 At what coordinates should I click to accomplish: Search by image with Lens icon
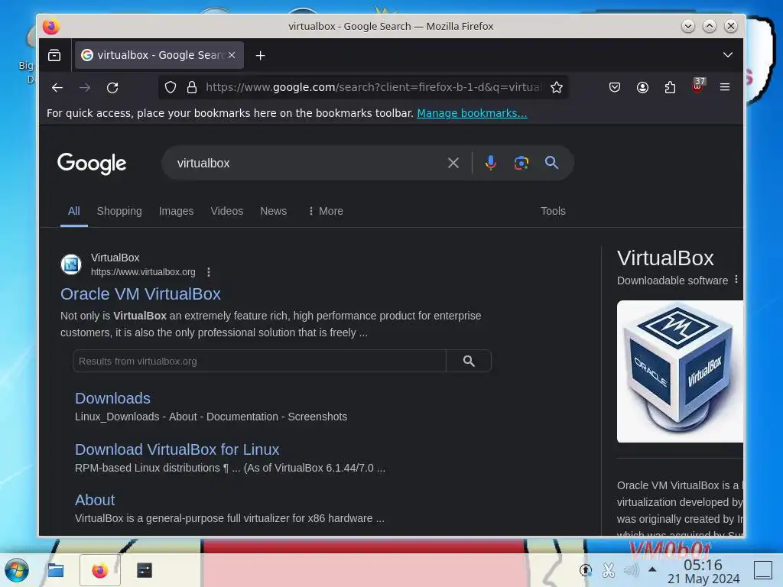click(521, 163)
